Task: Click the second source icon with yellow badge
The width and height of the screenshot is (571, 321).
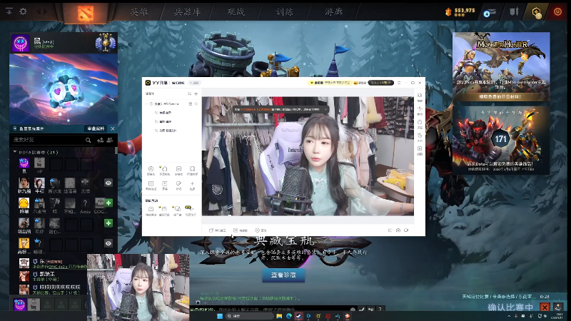Action: (165, 170)
